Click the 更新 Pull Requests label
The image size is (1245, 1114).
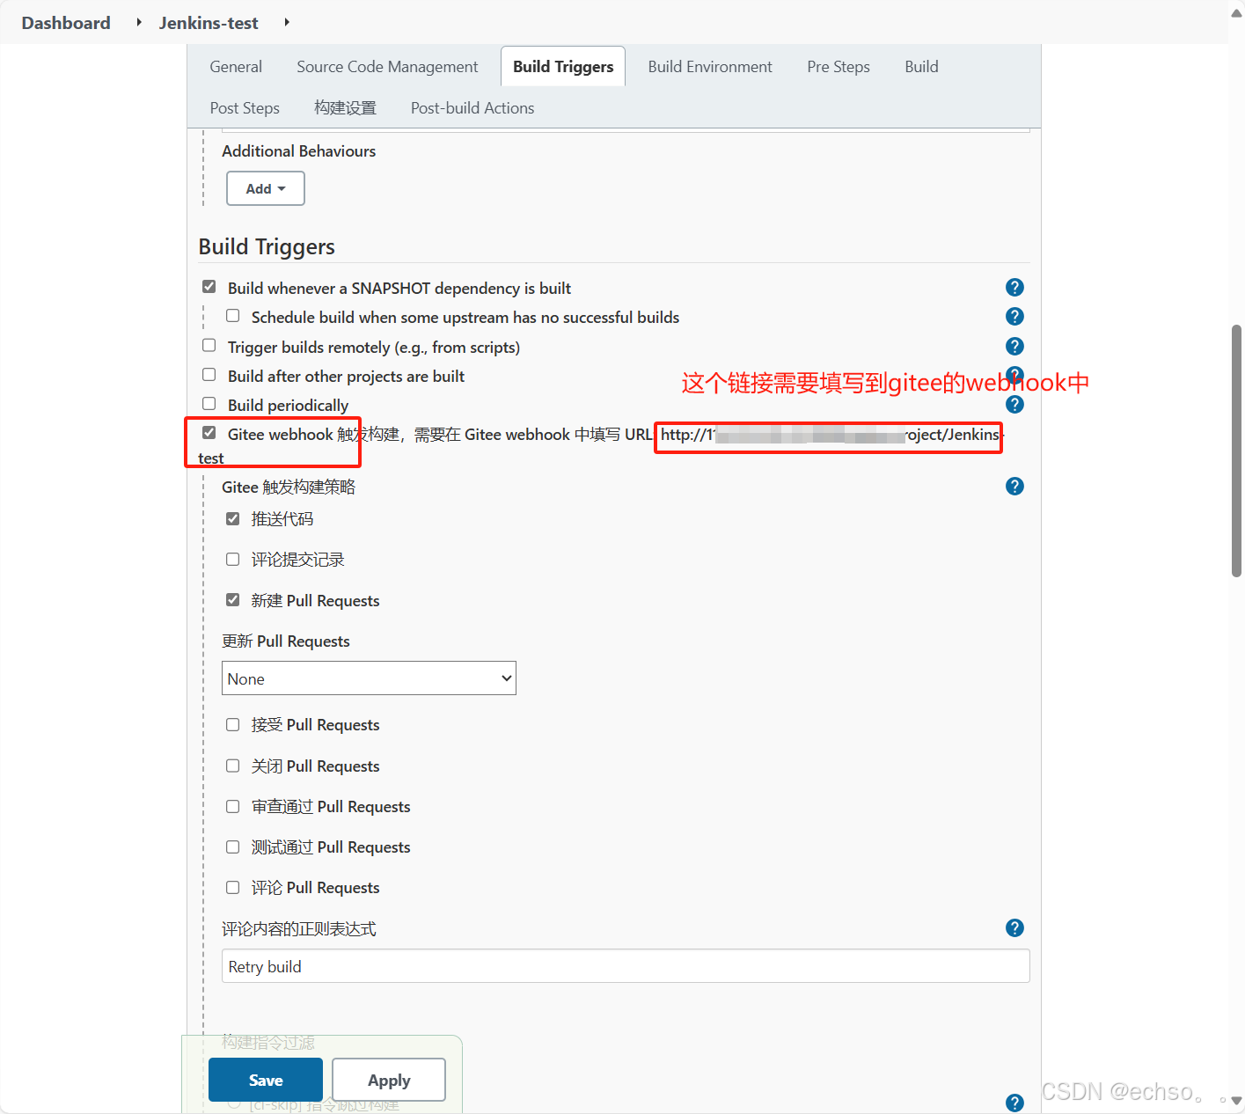click(x=286, y=641)
